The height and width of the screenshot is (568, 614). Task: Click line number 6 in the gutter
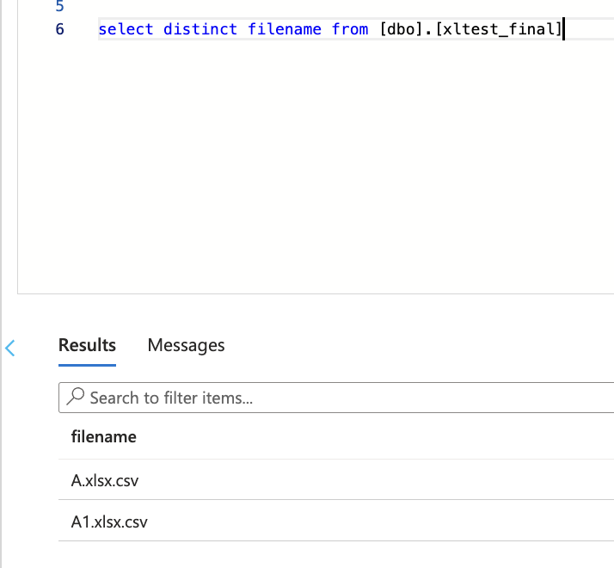tap(59, 29)
